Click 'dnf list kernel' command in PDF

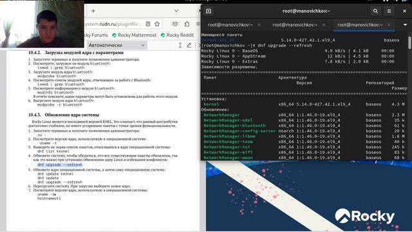click(53, 151)
